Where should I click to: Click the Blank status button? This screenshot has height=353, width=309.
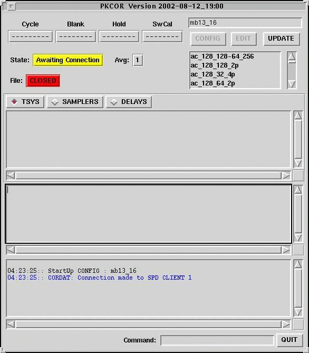click(76, 37)
